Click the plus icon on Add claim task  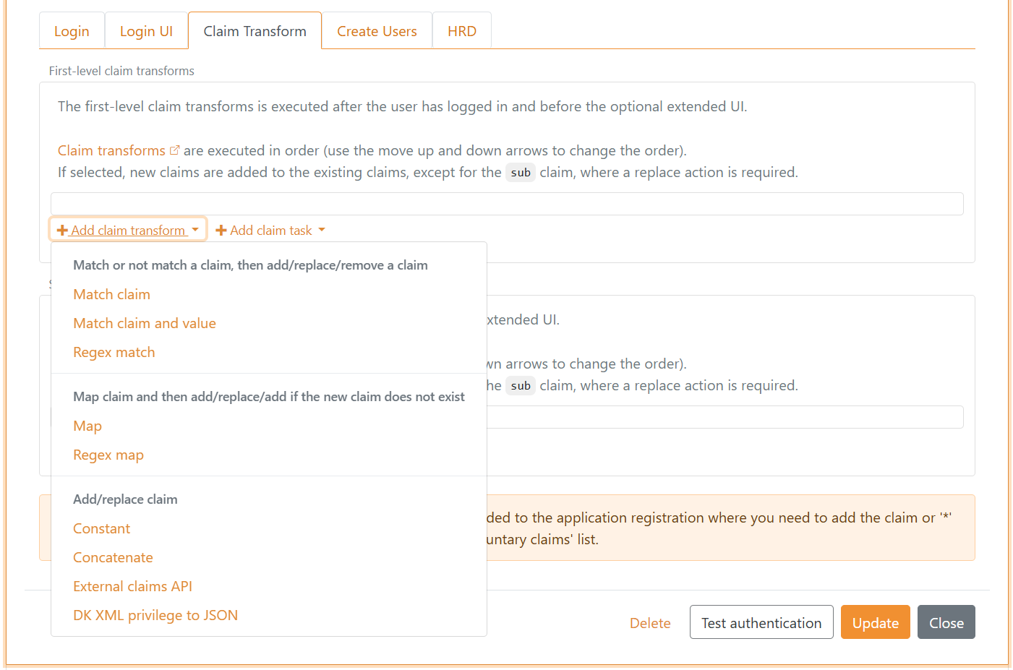[x=221, y=230]
